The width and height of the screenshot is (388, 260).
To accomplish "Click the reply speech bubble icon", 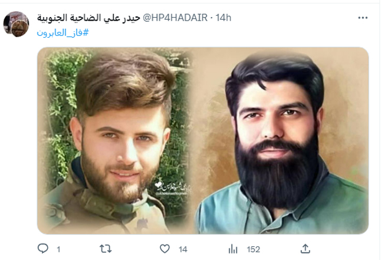I will (x=43, y=248).
